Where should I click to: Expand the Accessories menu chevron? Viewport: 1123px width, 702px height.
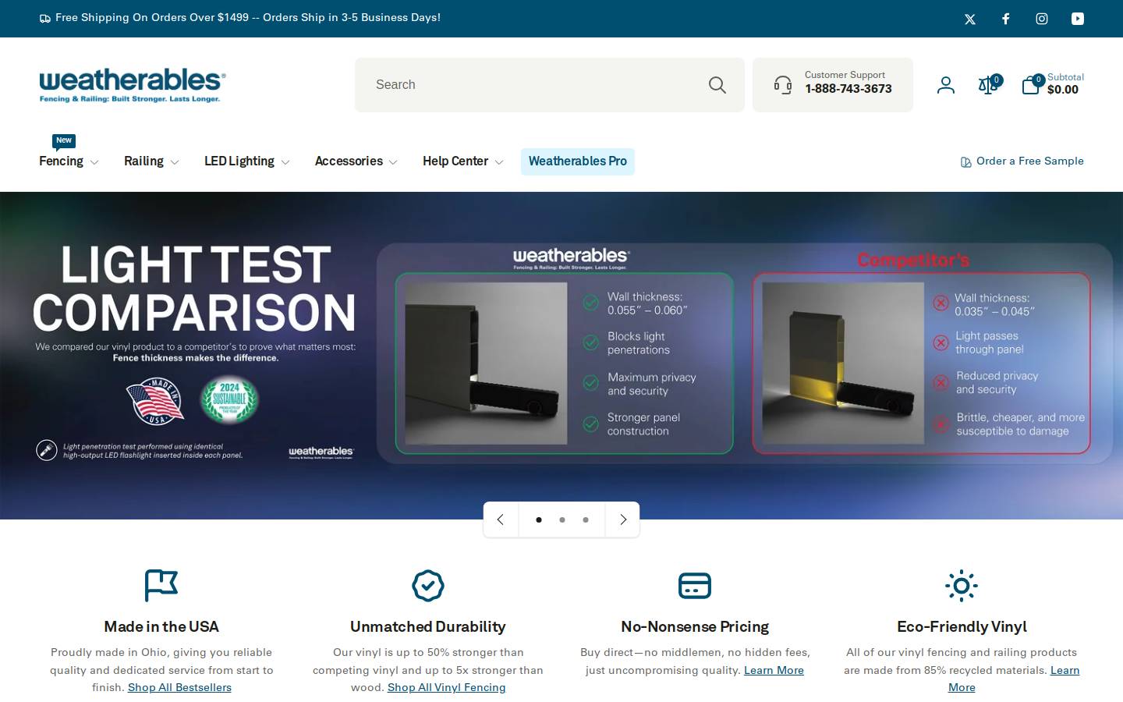(393, 162)
